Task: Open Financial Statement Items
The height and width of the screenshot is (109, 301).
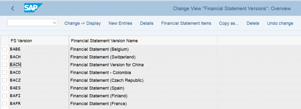Action: pyautogui.click(x=186, y=23)
